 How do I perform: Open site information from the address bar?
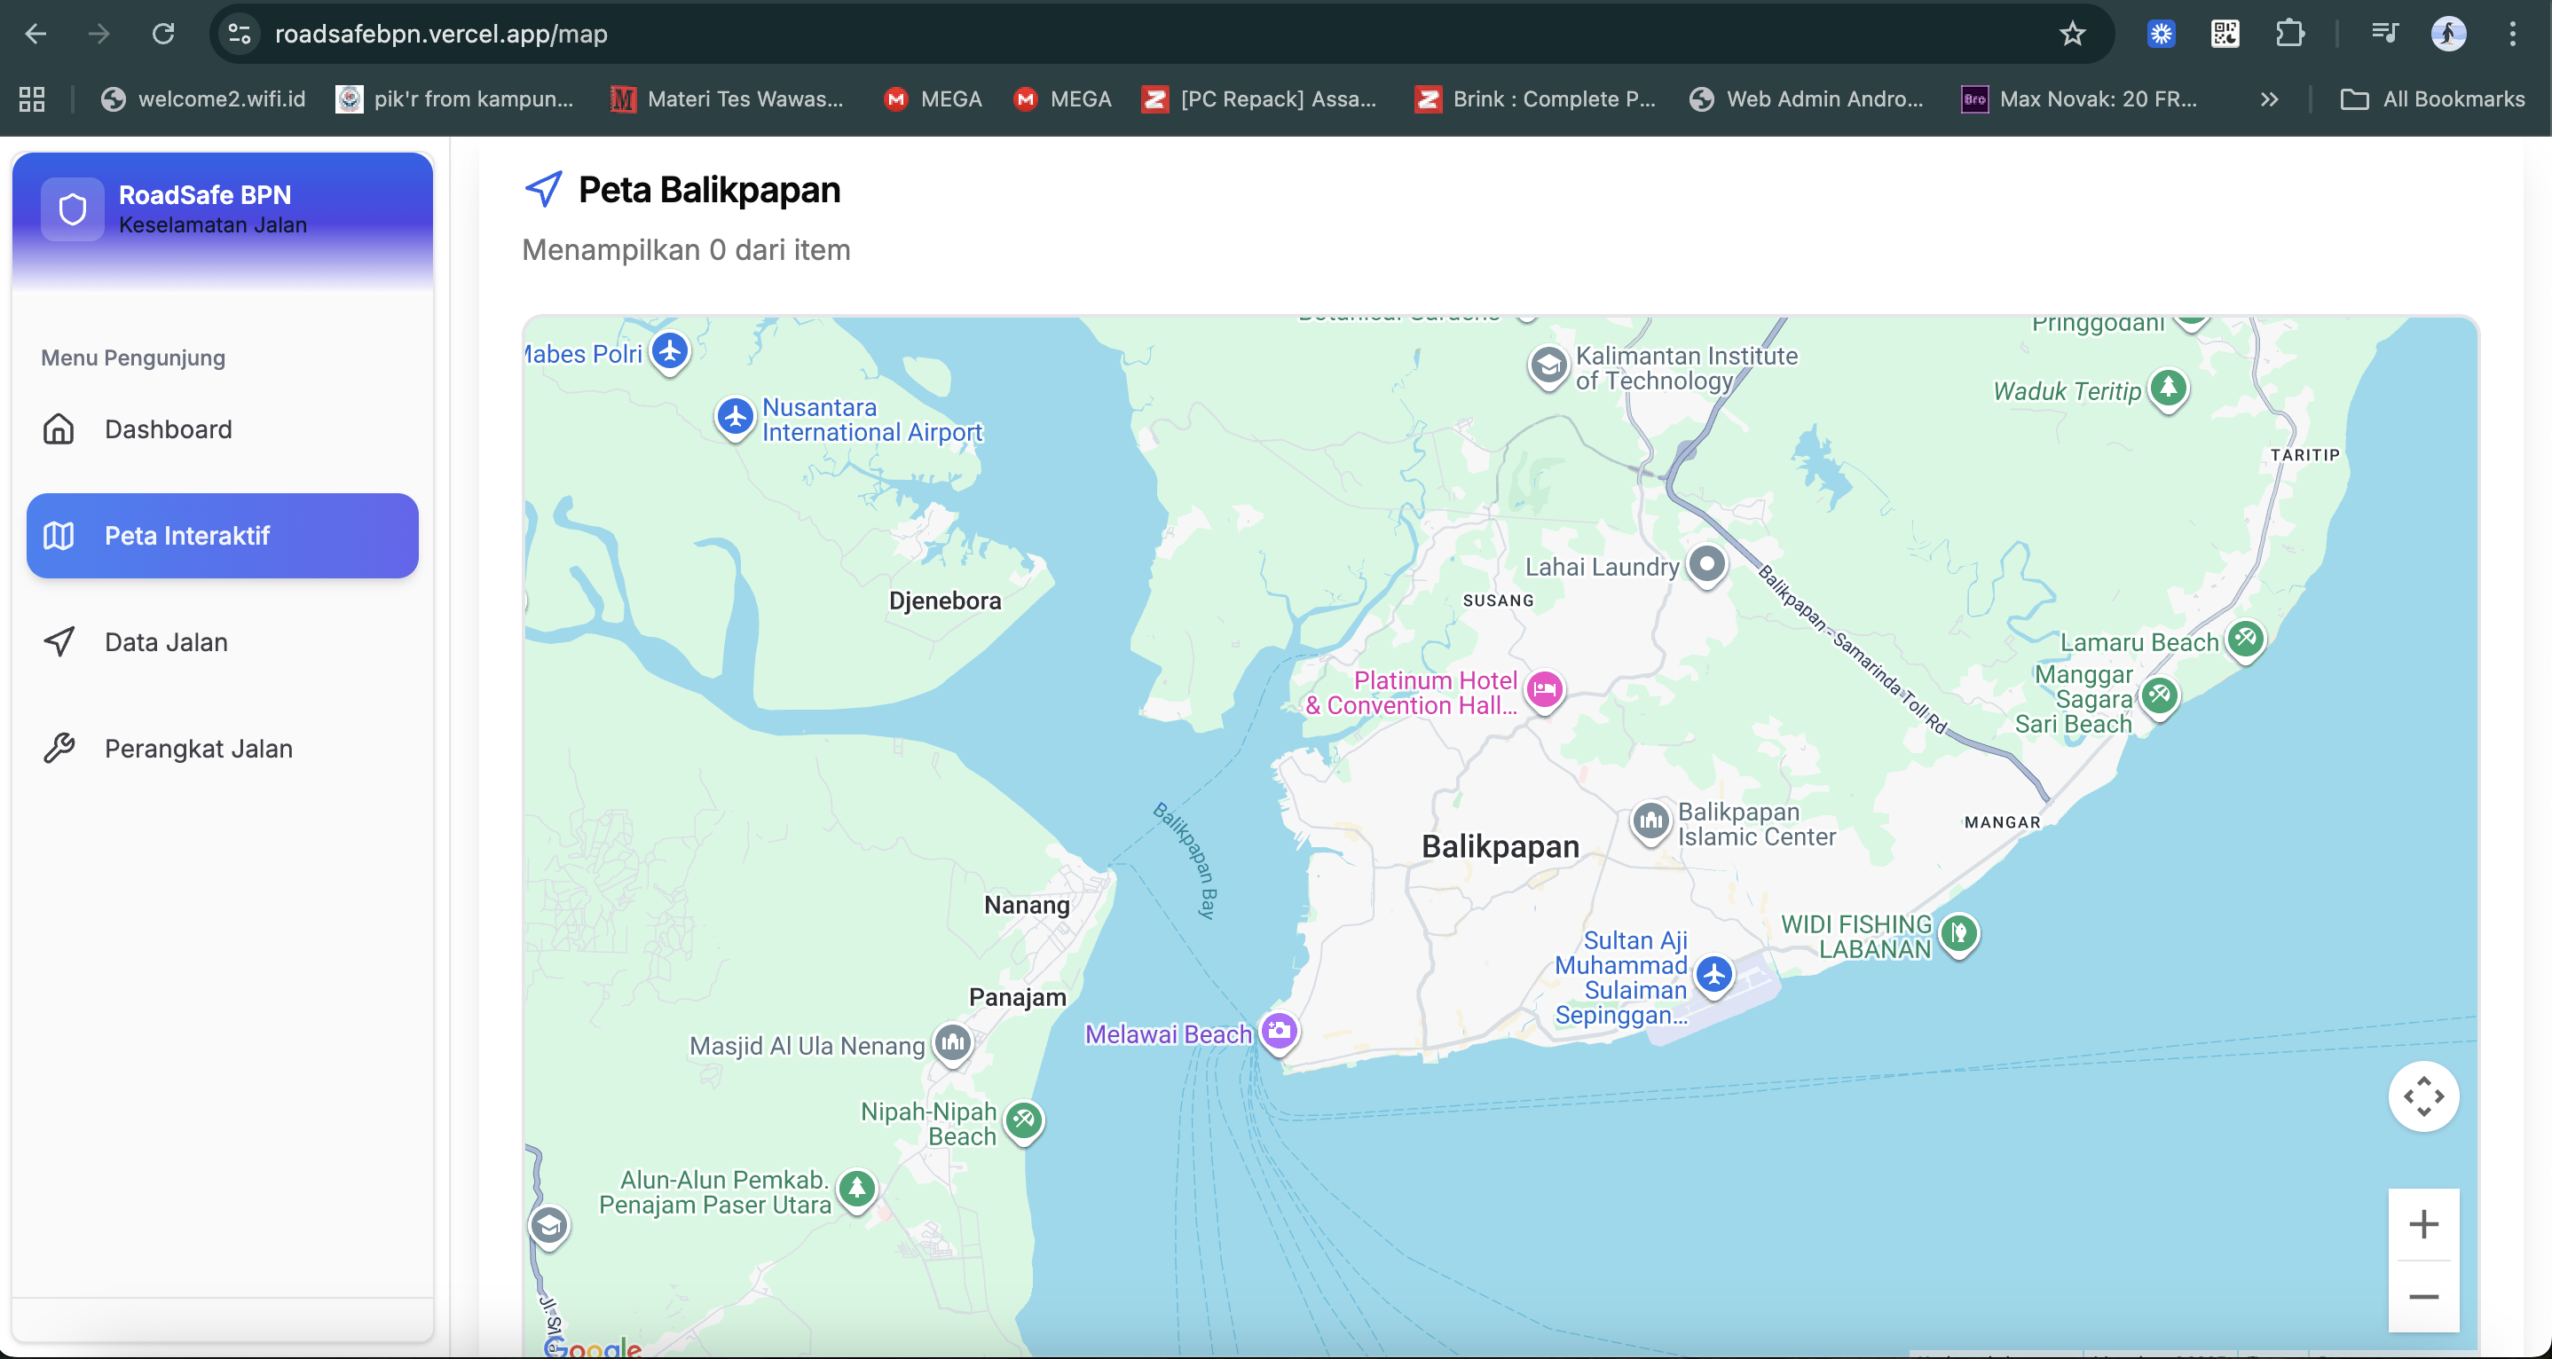(x=238, y=33)
